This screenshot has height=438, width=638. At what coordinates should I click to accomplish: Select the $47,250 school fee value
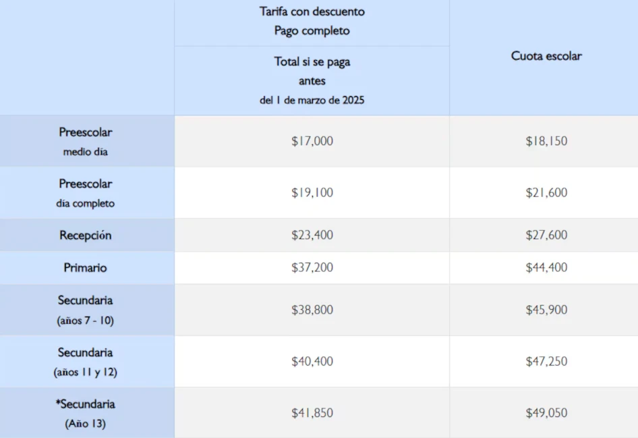546,361
